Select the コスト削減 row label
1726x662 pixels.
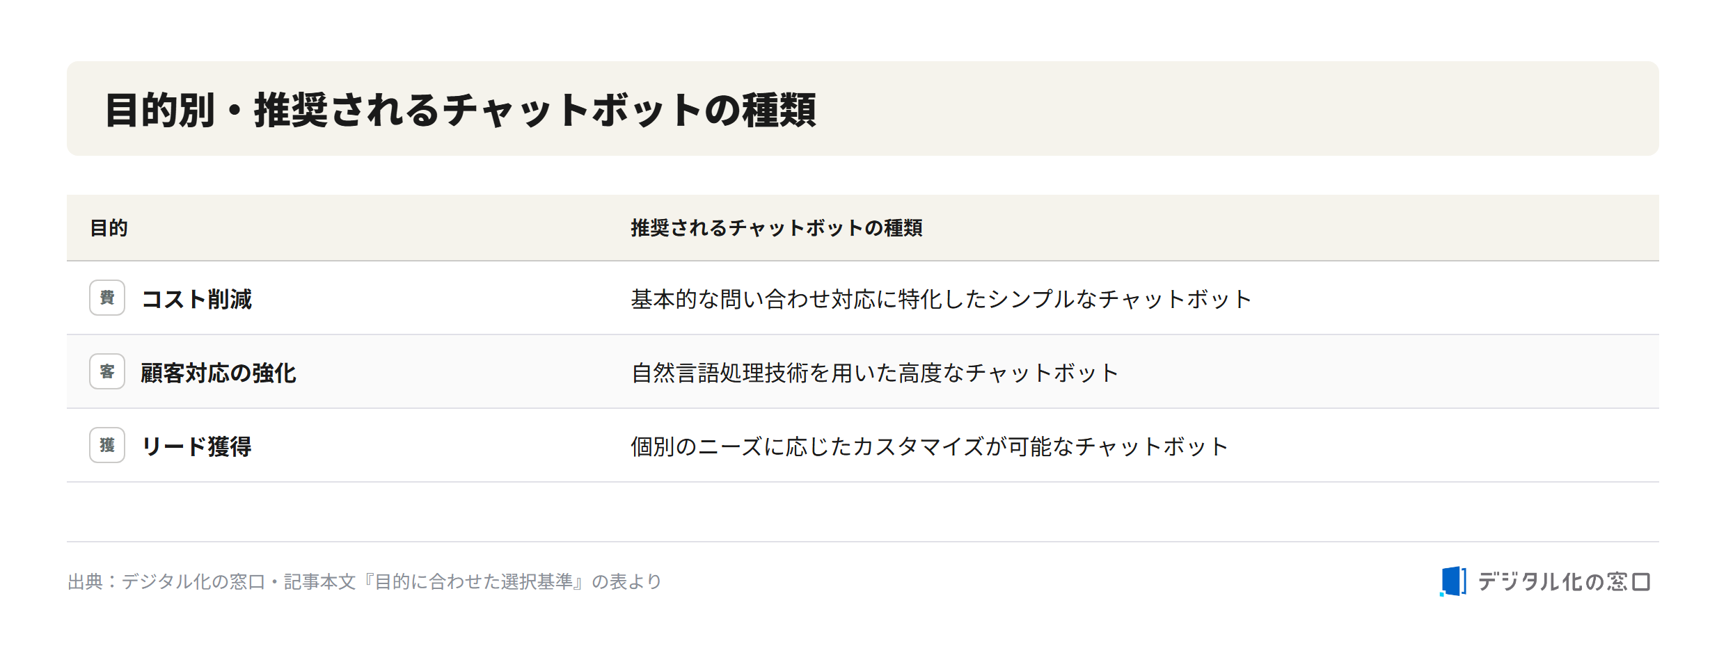196,299
